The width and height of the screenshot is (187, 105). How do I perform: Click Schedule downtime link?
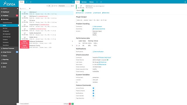[99, 29]
